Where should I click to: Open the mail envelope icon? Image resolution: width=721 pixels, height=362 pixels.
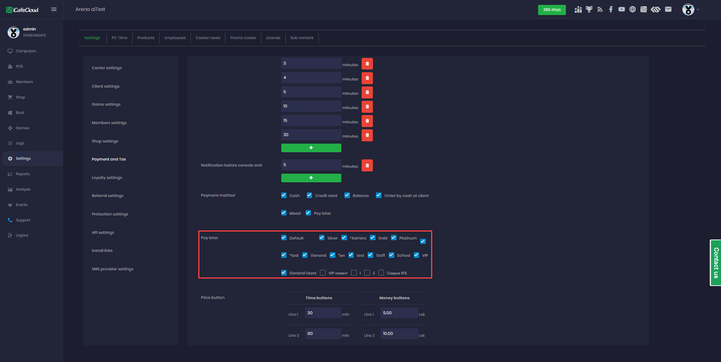click(668, 9)
